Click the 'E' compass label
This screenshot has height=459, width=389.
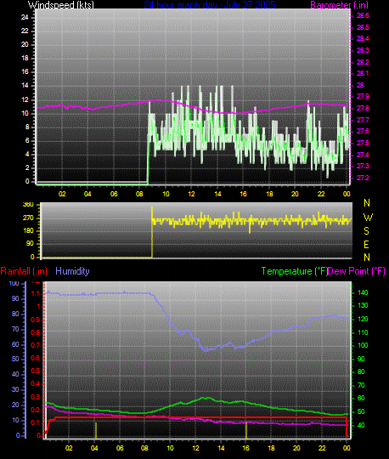pyautogui.click(x=366, y=245)
